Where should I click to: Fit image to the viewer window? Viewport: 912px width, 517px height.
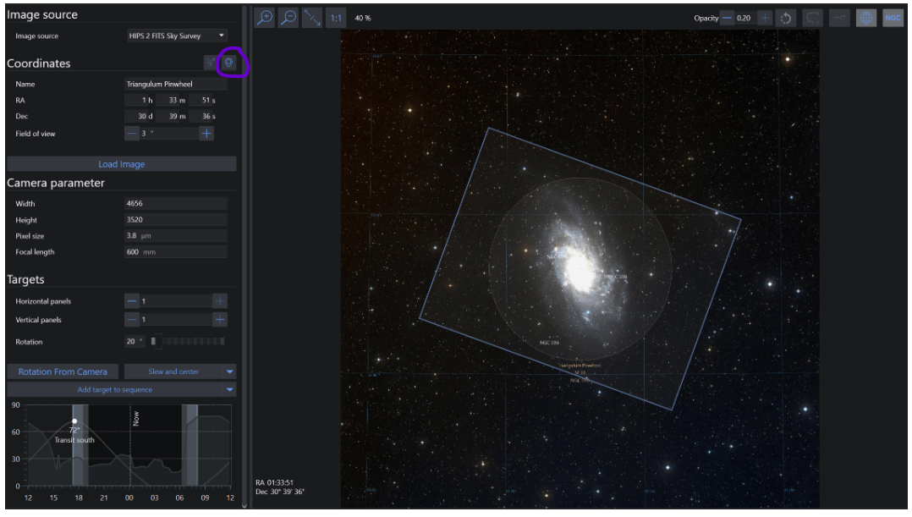pos(312,18)
